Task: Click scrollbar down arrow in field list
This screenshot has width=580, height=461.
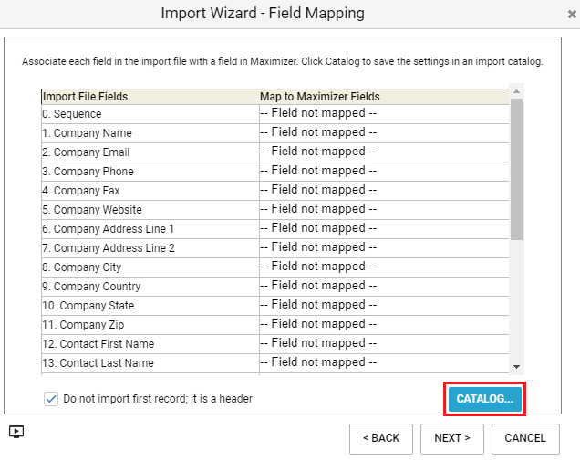Action: 517,367
